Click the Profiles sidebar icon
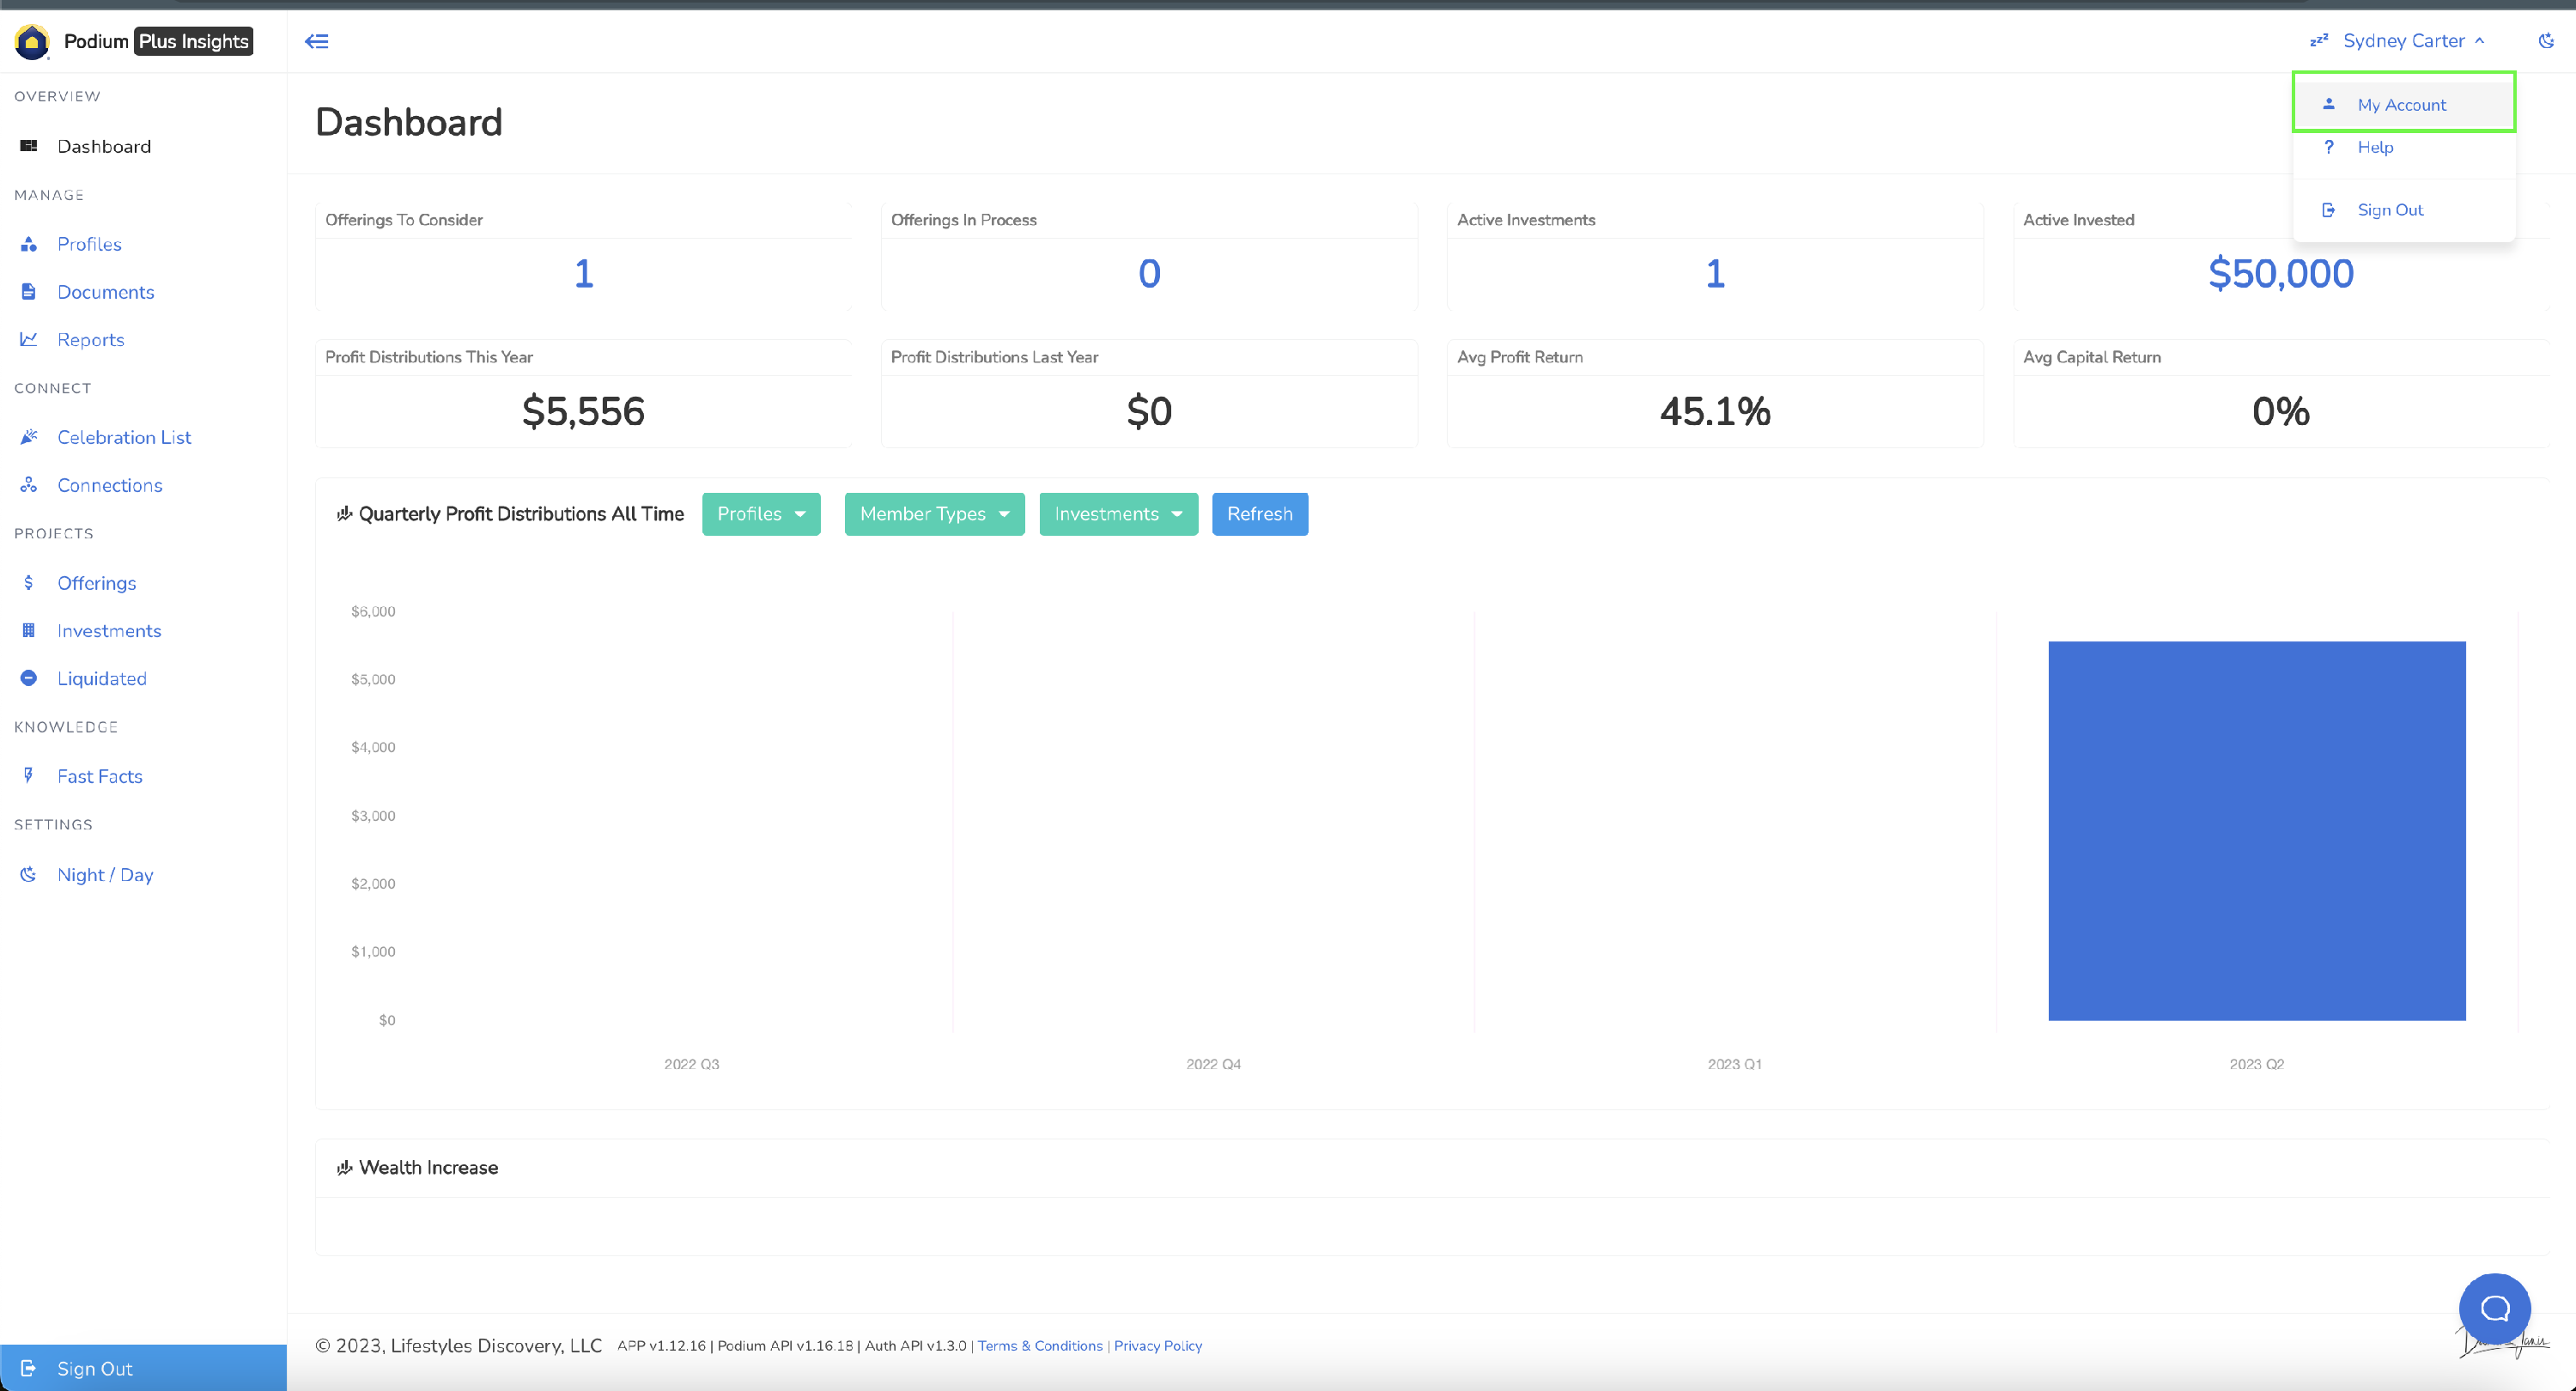 (29, 244)
